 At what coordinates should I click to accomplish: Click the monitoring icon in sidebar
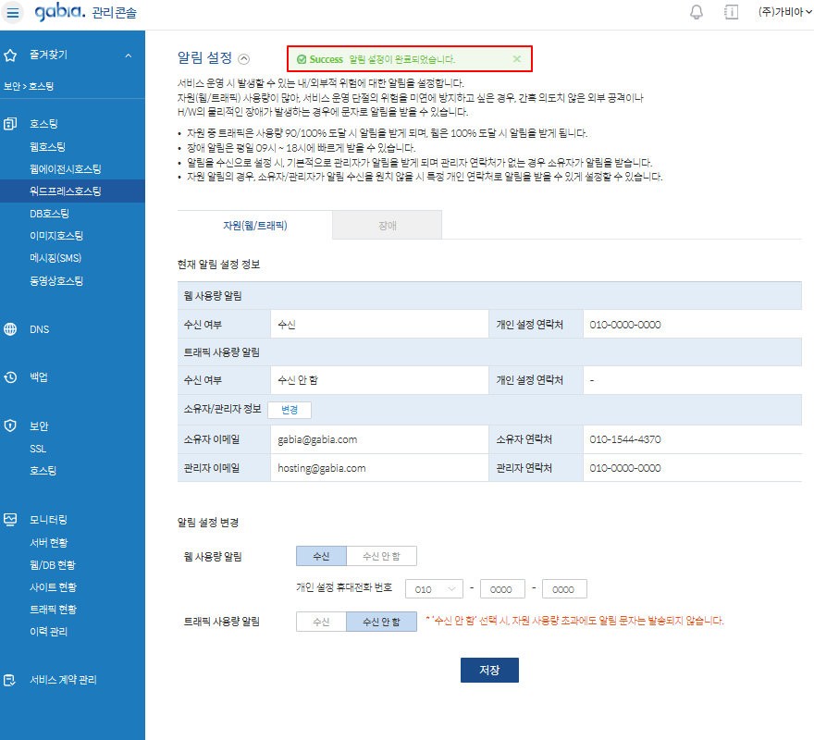[x=11, y=520]
